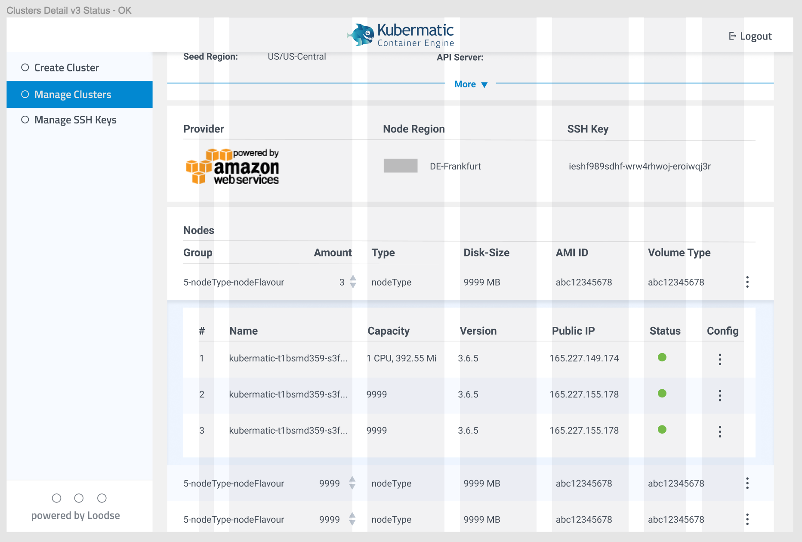Select the Create Cluster radio button
Screen dimensions: 802x542
[x=25, y=67]
